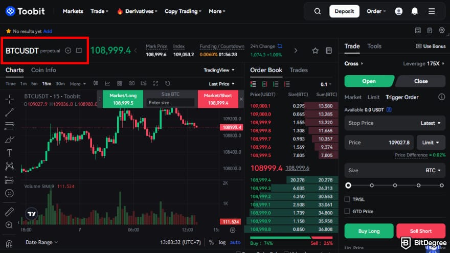Click the Market/Long quick order button

click(x=123, y=99)
